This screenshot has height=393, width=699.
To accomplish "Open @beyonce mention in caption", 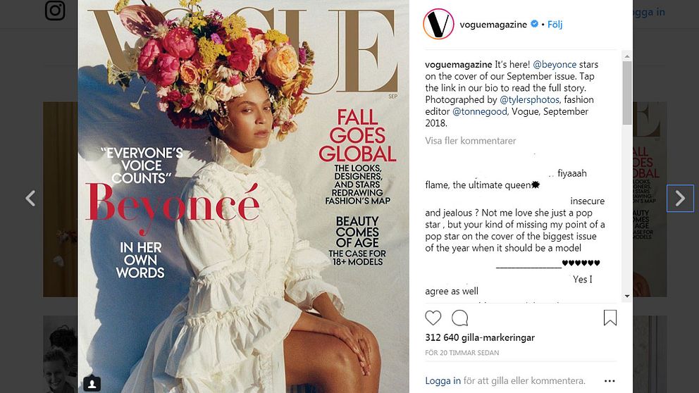I will (x=555, y=64).
